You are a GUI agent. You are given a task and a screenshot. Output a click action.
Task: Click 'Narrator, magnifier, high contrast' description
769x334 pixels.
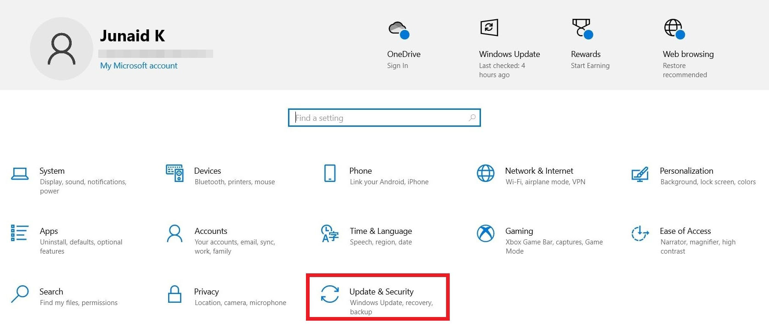pos(698,247)
